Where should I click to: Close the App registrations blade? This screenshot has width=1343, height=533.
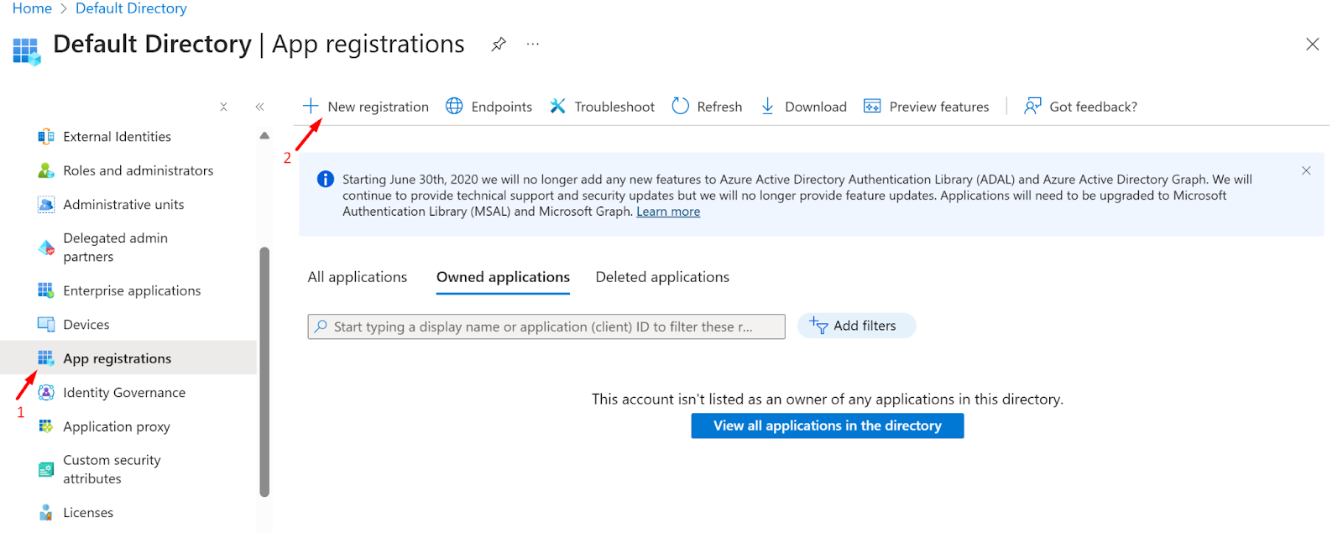click(1313, 44)
